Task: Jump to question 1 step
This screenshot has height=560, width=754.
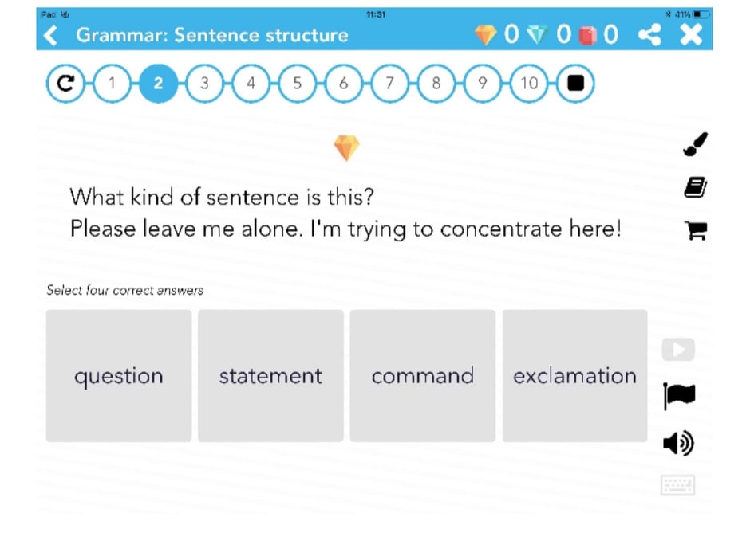Action: (x=112, y=83)
